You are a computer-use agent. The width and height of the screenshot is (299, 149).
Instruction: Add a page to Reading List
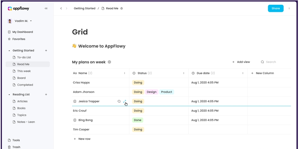pyautogui.click(x=46, y=94)
